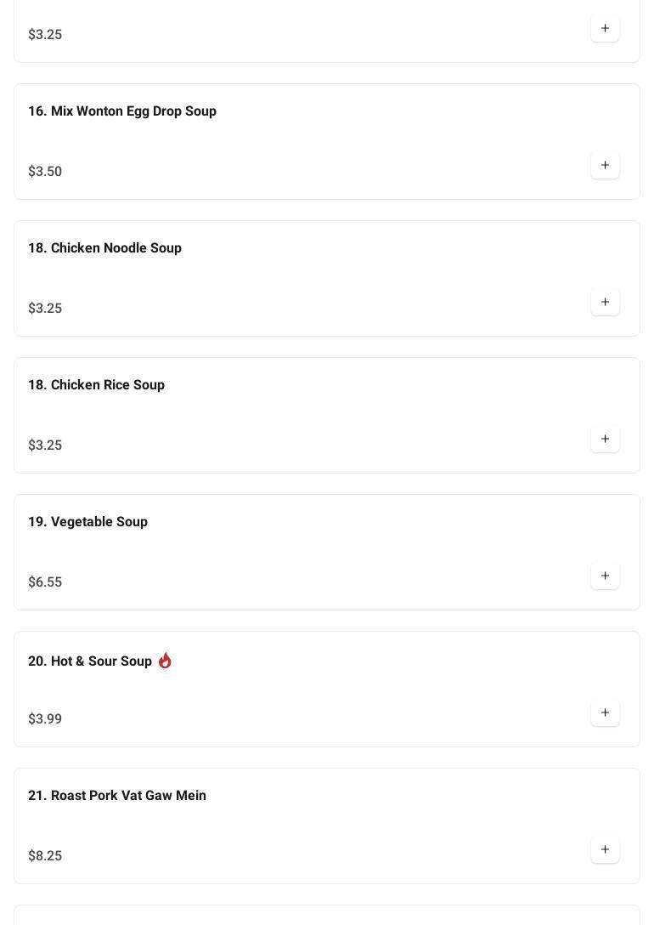Tap the plus icon for Vegetable Soup

click(605, 576)
